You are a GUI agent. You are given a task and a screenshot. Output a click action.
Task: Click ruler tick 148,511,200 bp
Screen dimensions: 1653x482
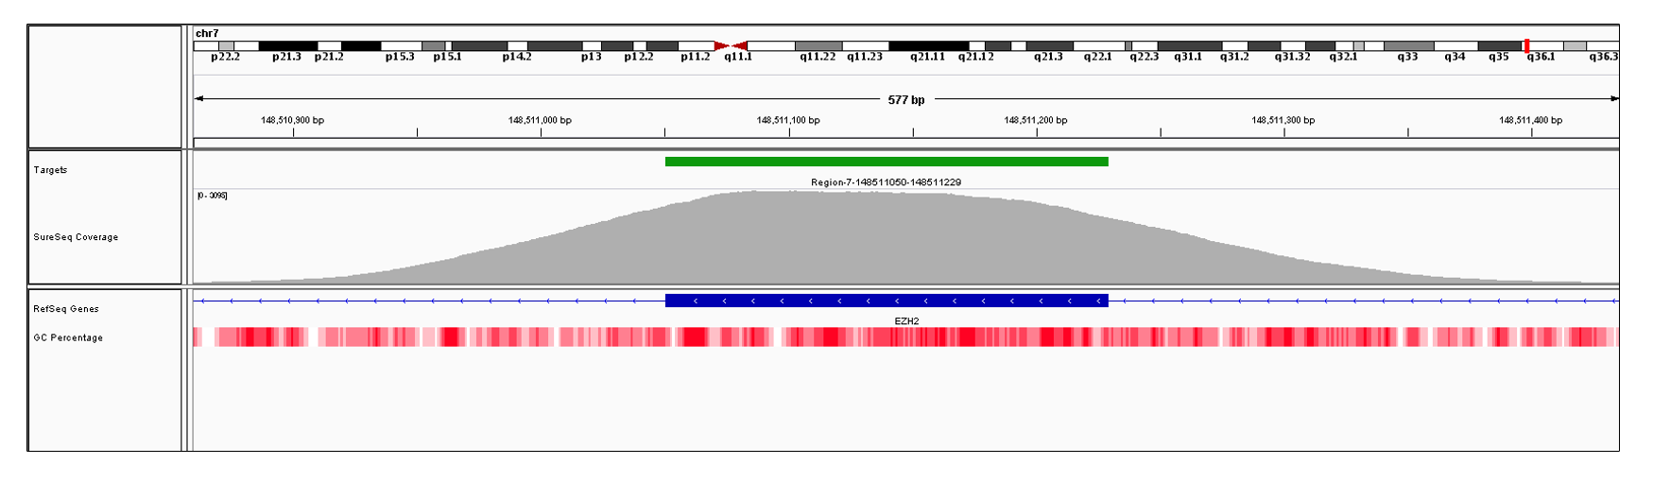[1036, 120]
